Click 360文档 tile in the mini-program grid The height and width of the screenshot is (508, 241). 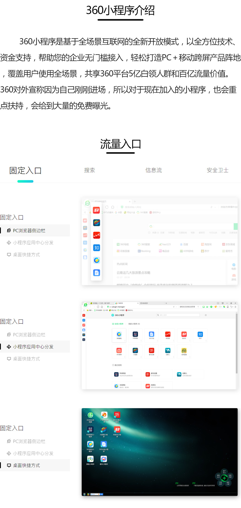click(x=151, y=335)
